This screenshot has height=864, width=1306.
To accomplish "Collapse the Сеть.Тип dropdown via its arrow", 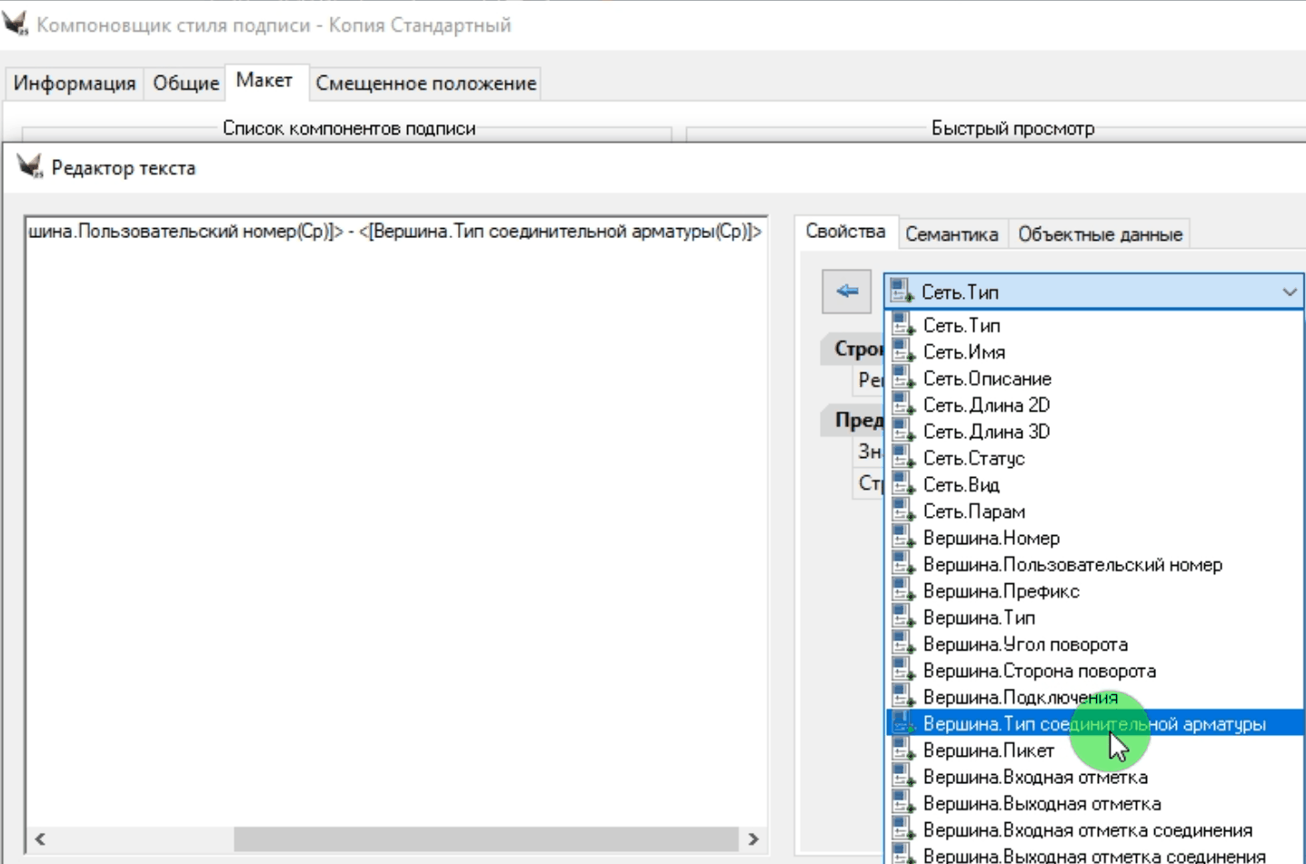I will pyautogui.click(x=1289, y=292).
